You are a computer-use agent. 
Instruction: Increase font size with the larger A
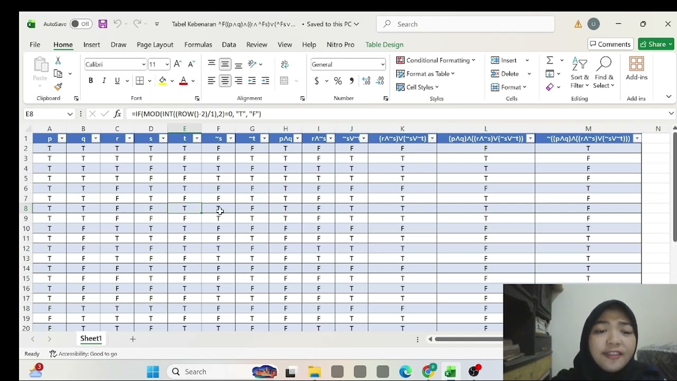tap(178, 64)
